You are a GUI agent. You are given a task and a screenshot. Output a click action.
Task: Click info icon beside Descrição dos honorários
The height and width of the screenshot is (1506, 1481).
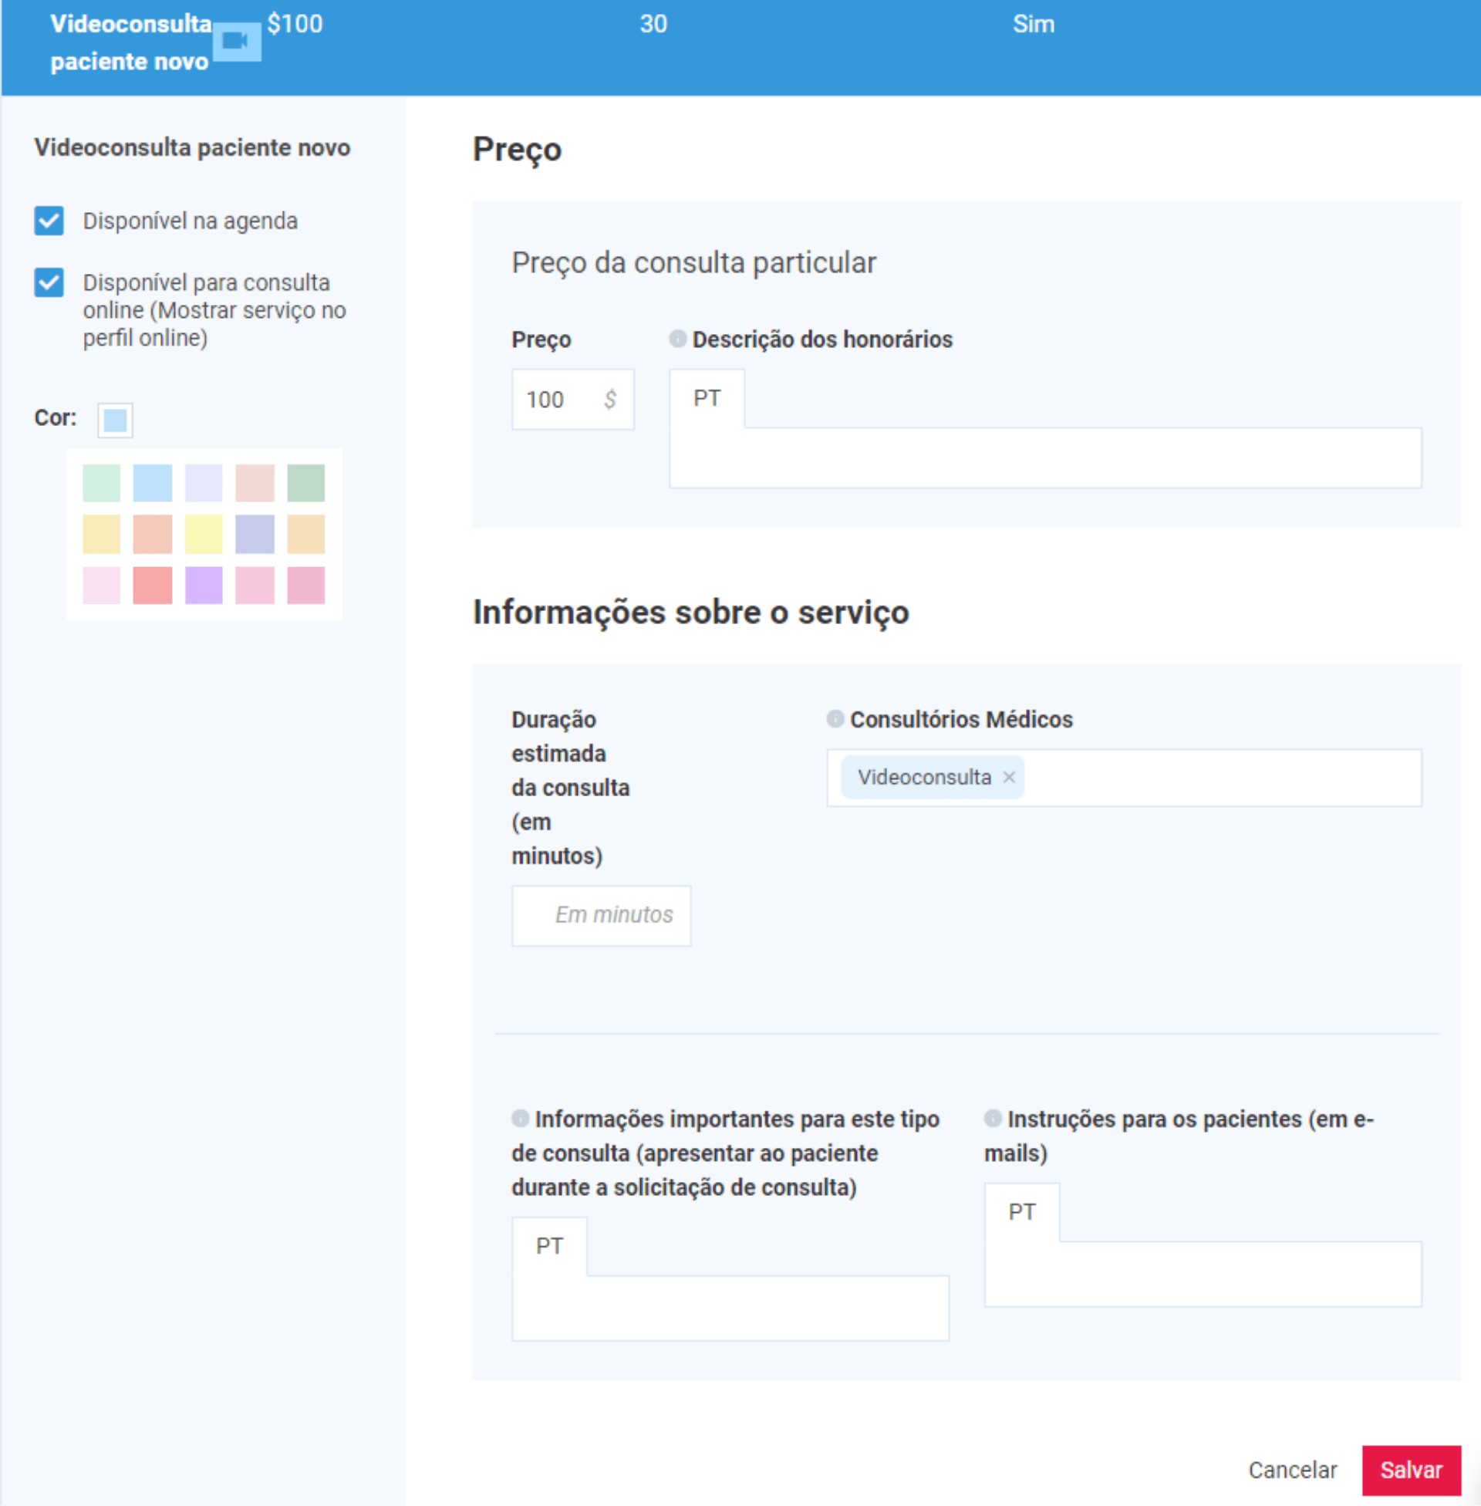677,339
